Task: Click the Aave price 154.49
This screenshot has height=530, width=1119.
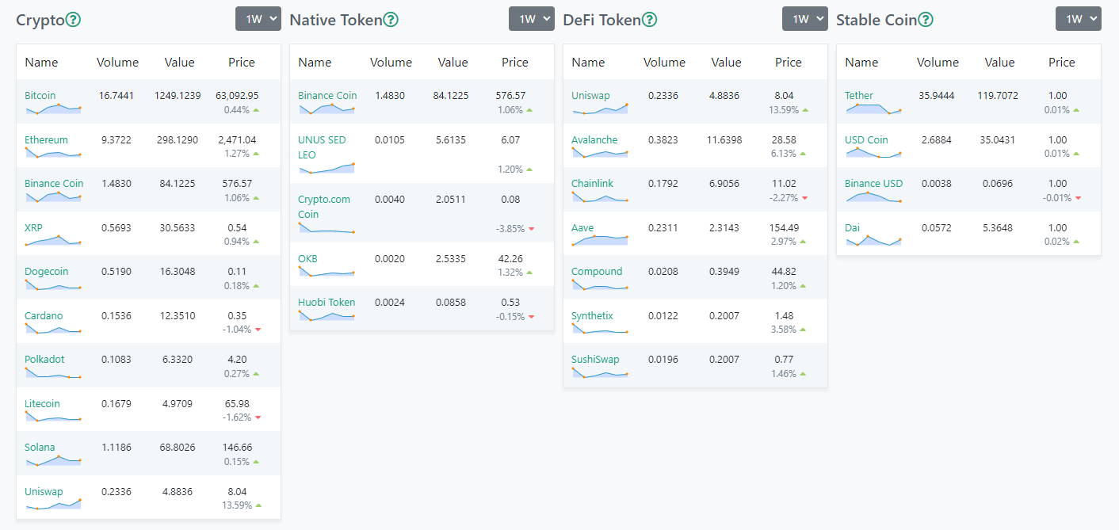Action: 784,227
